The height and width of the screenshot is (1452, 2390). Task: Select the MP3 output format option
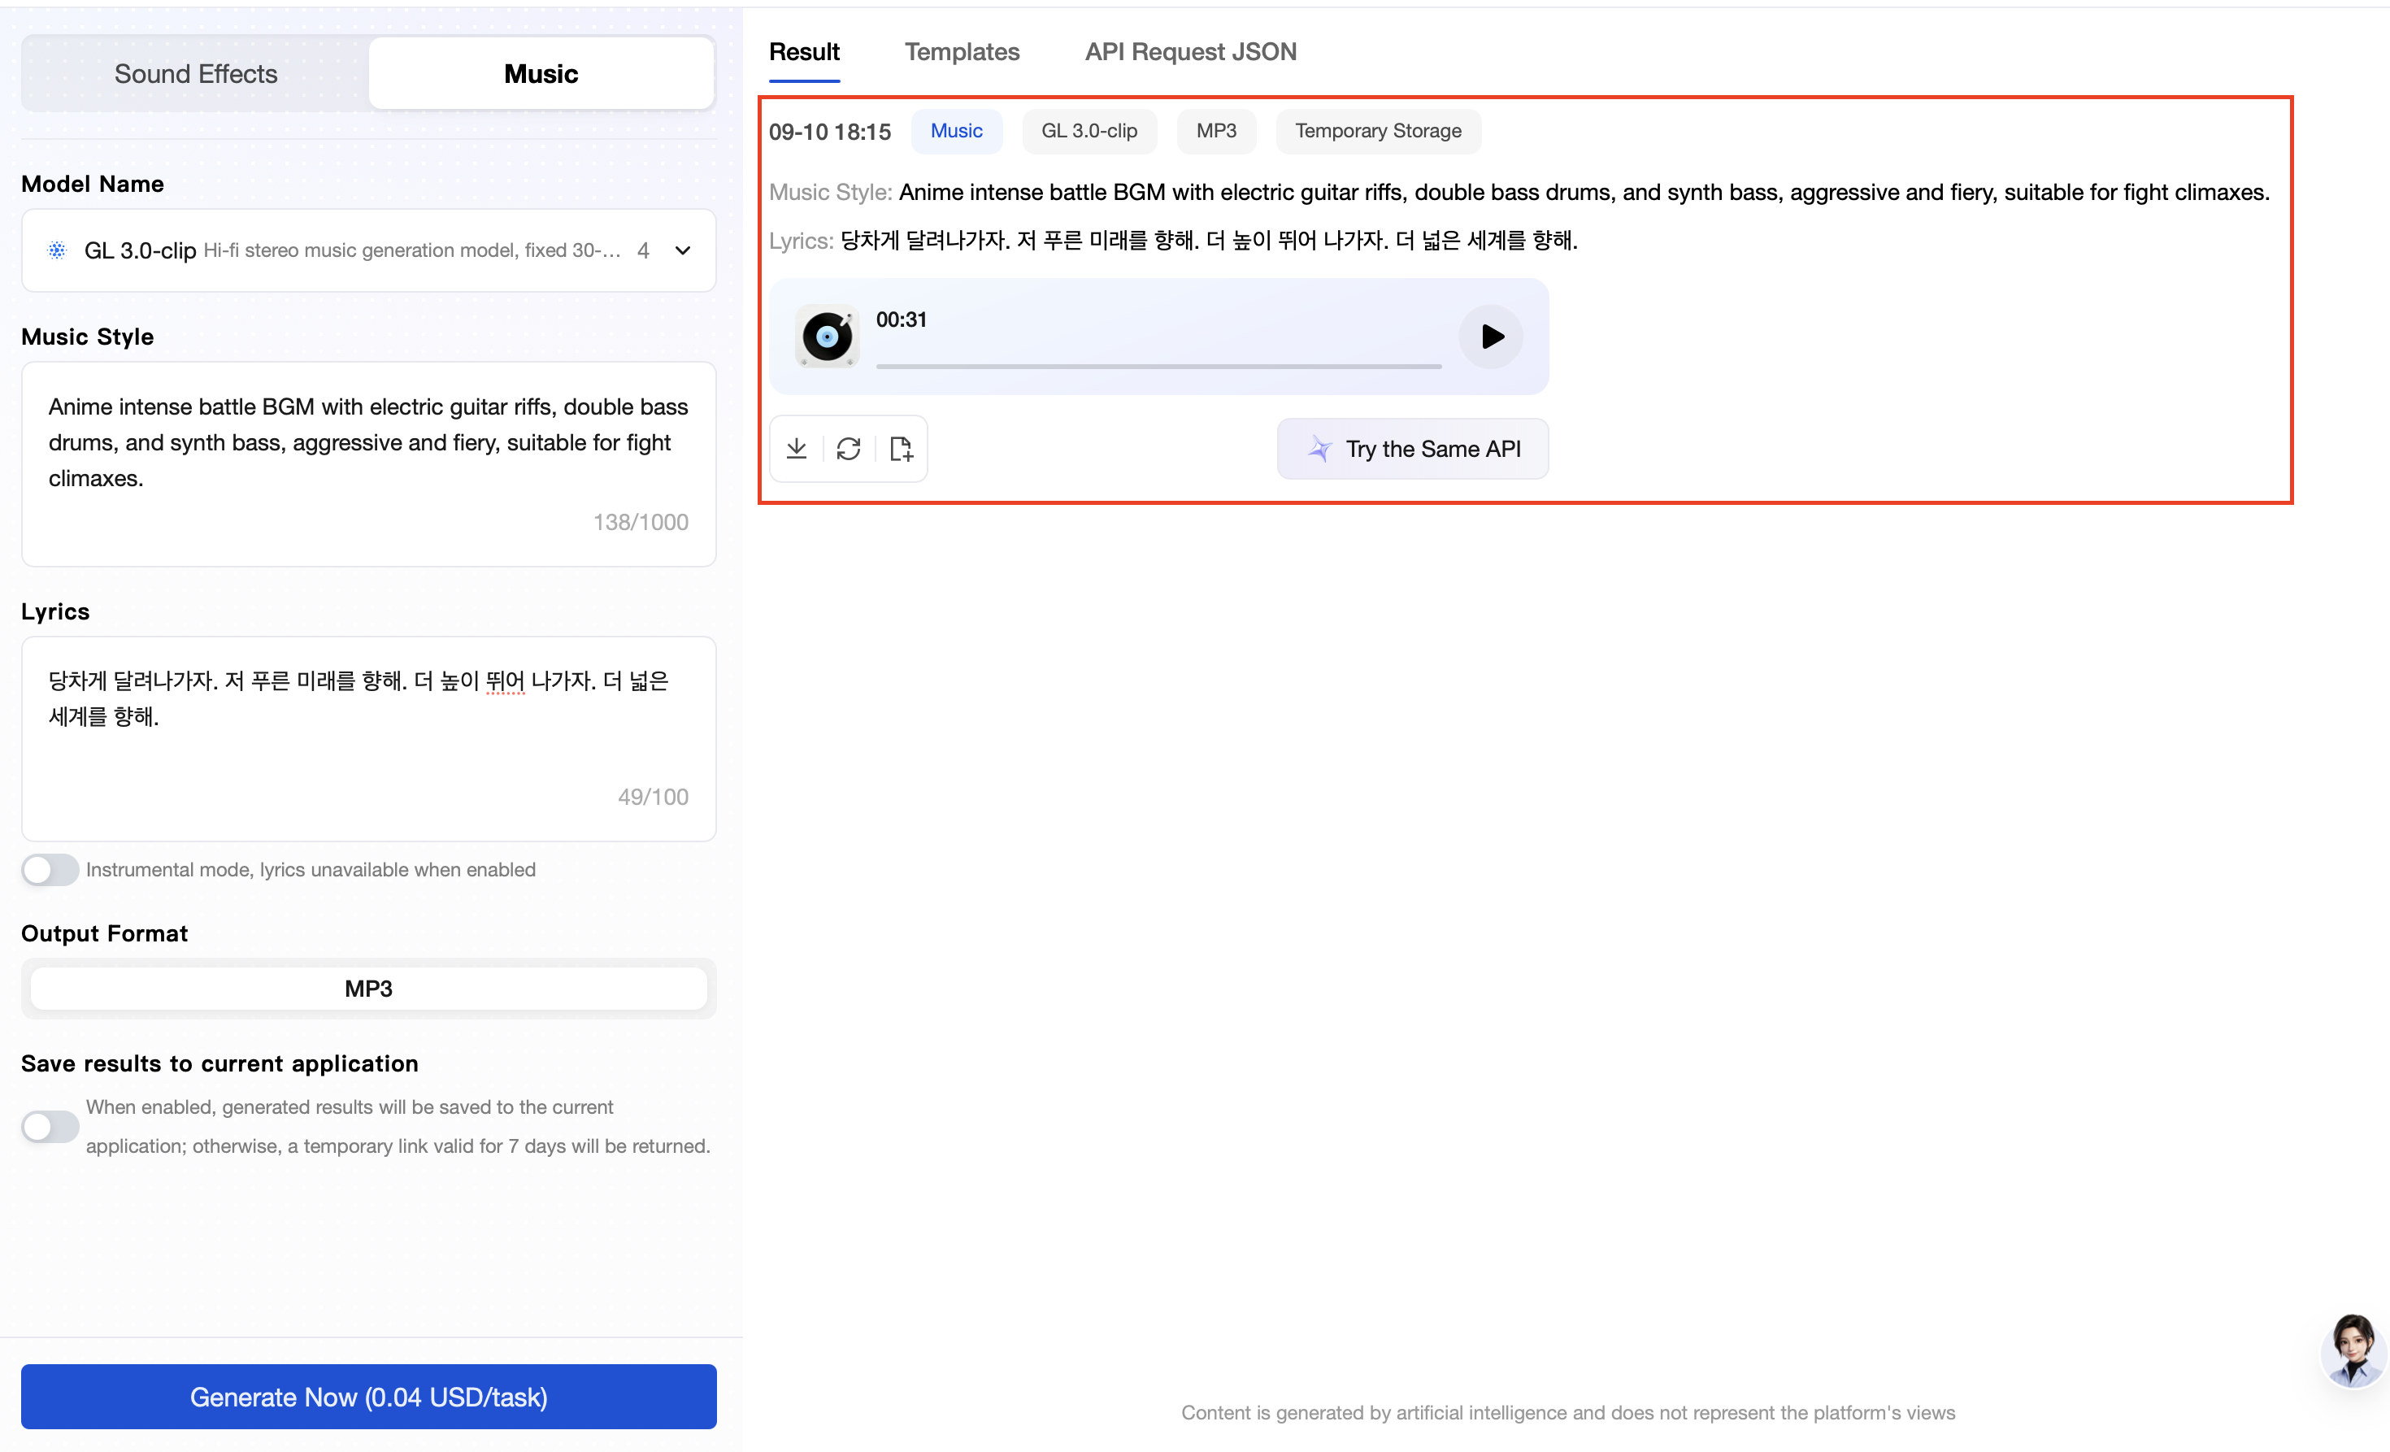click(x=368, y=989)
